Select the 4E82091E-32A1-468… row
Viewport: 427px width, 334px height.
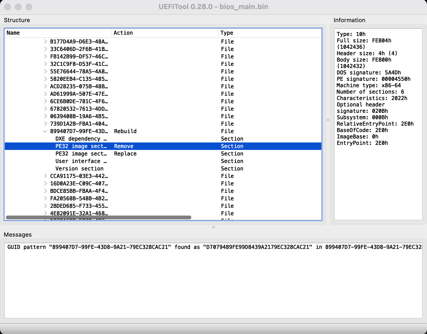(163, 213)
